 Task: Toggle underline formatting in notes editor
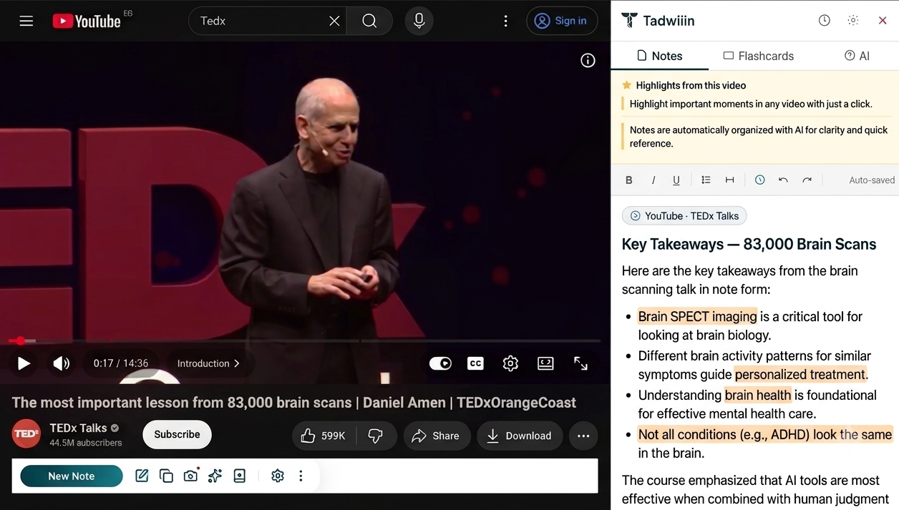tap(676, 180)
